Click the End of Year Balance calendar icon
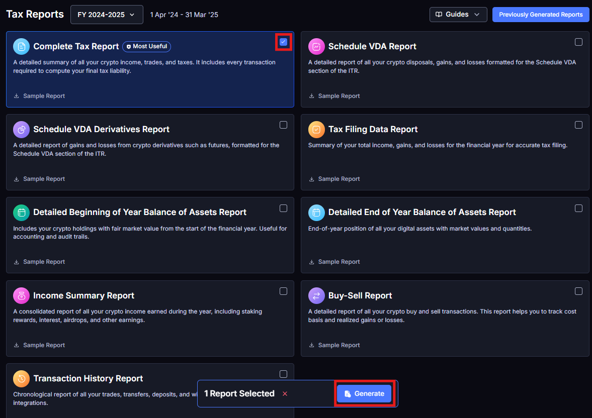Screen dimensions: 592x418 pyautogui.click(x=316, y=213)
